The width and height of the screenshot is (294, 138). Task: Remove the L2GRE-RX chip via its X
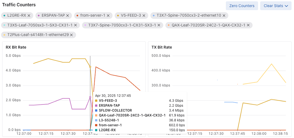pos(29,15)
